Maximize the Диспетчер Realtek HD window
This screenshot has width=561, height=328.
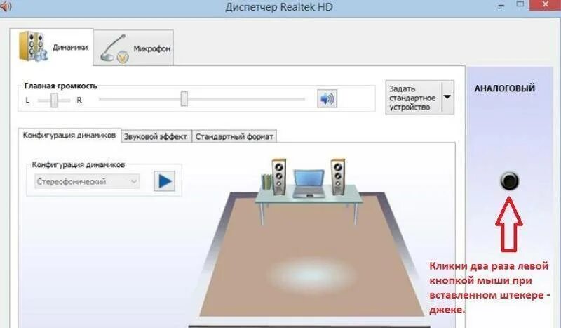520,4
